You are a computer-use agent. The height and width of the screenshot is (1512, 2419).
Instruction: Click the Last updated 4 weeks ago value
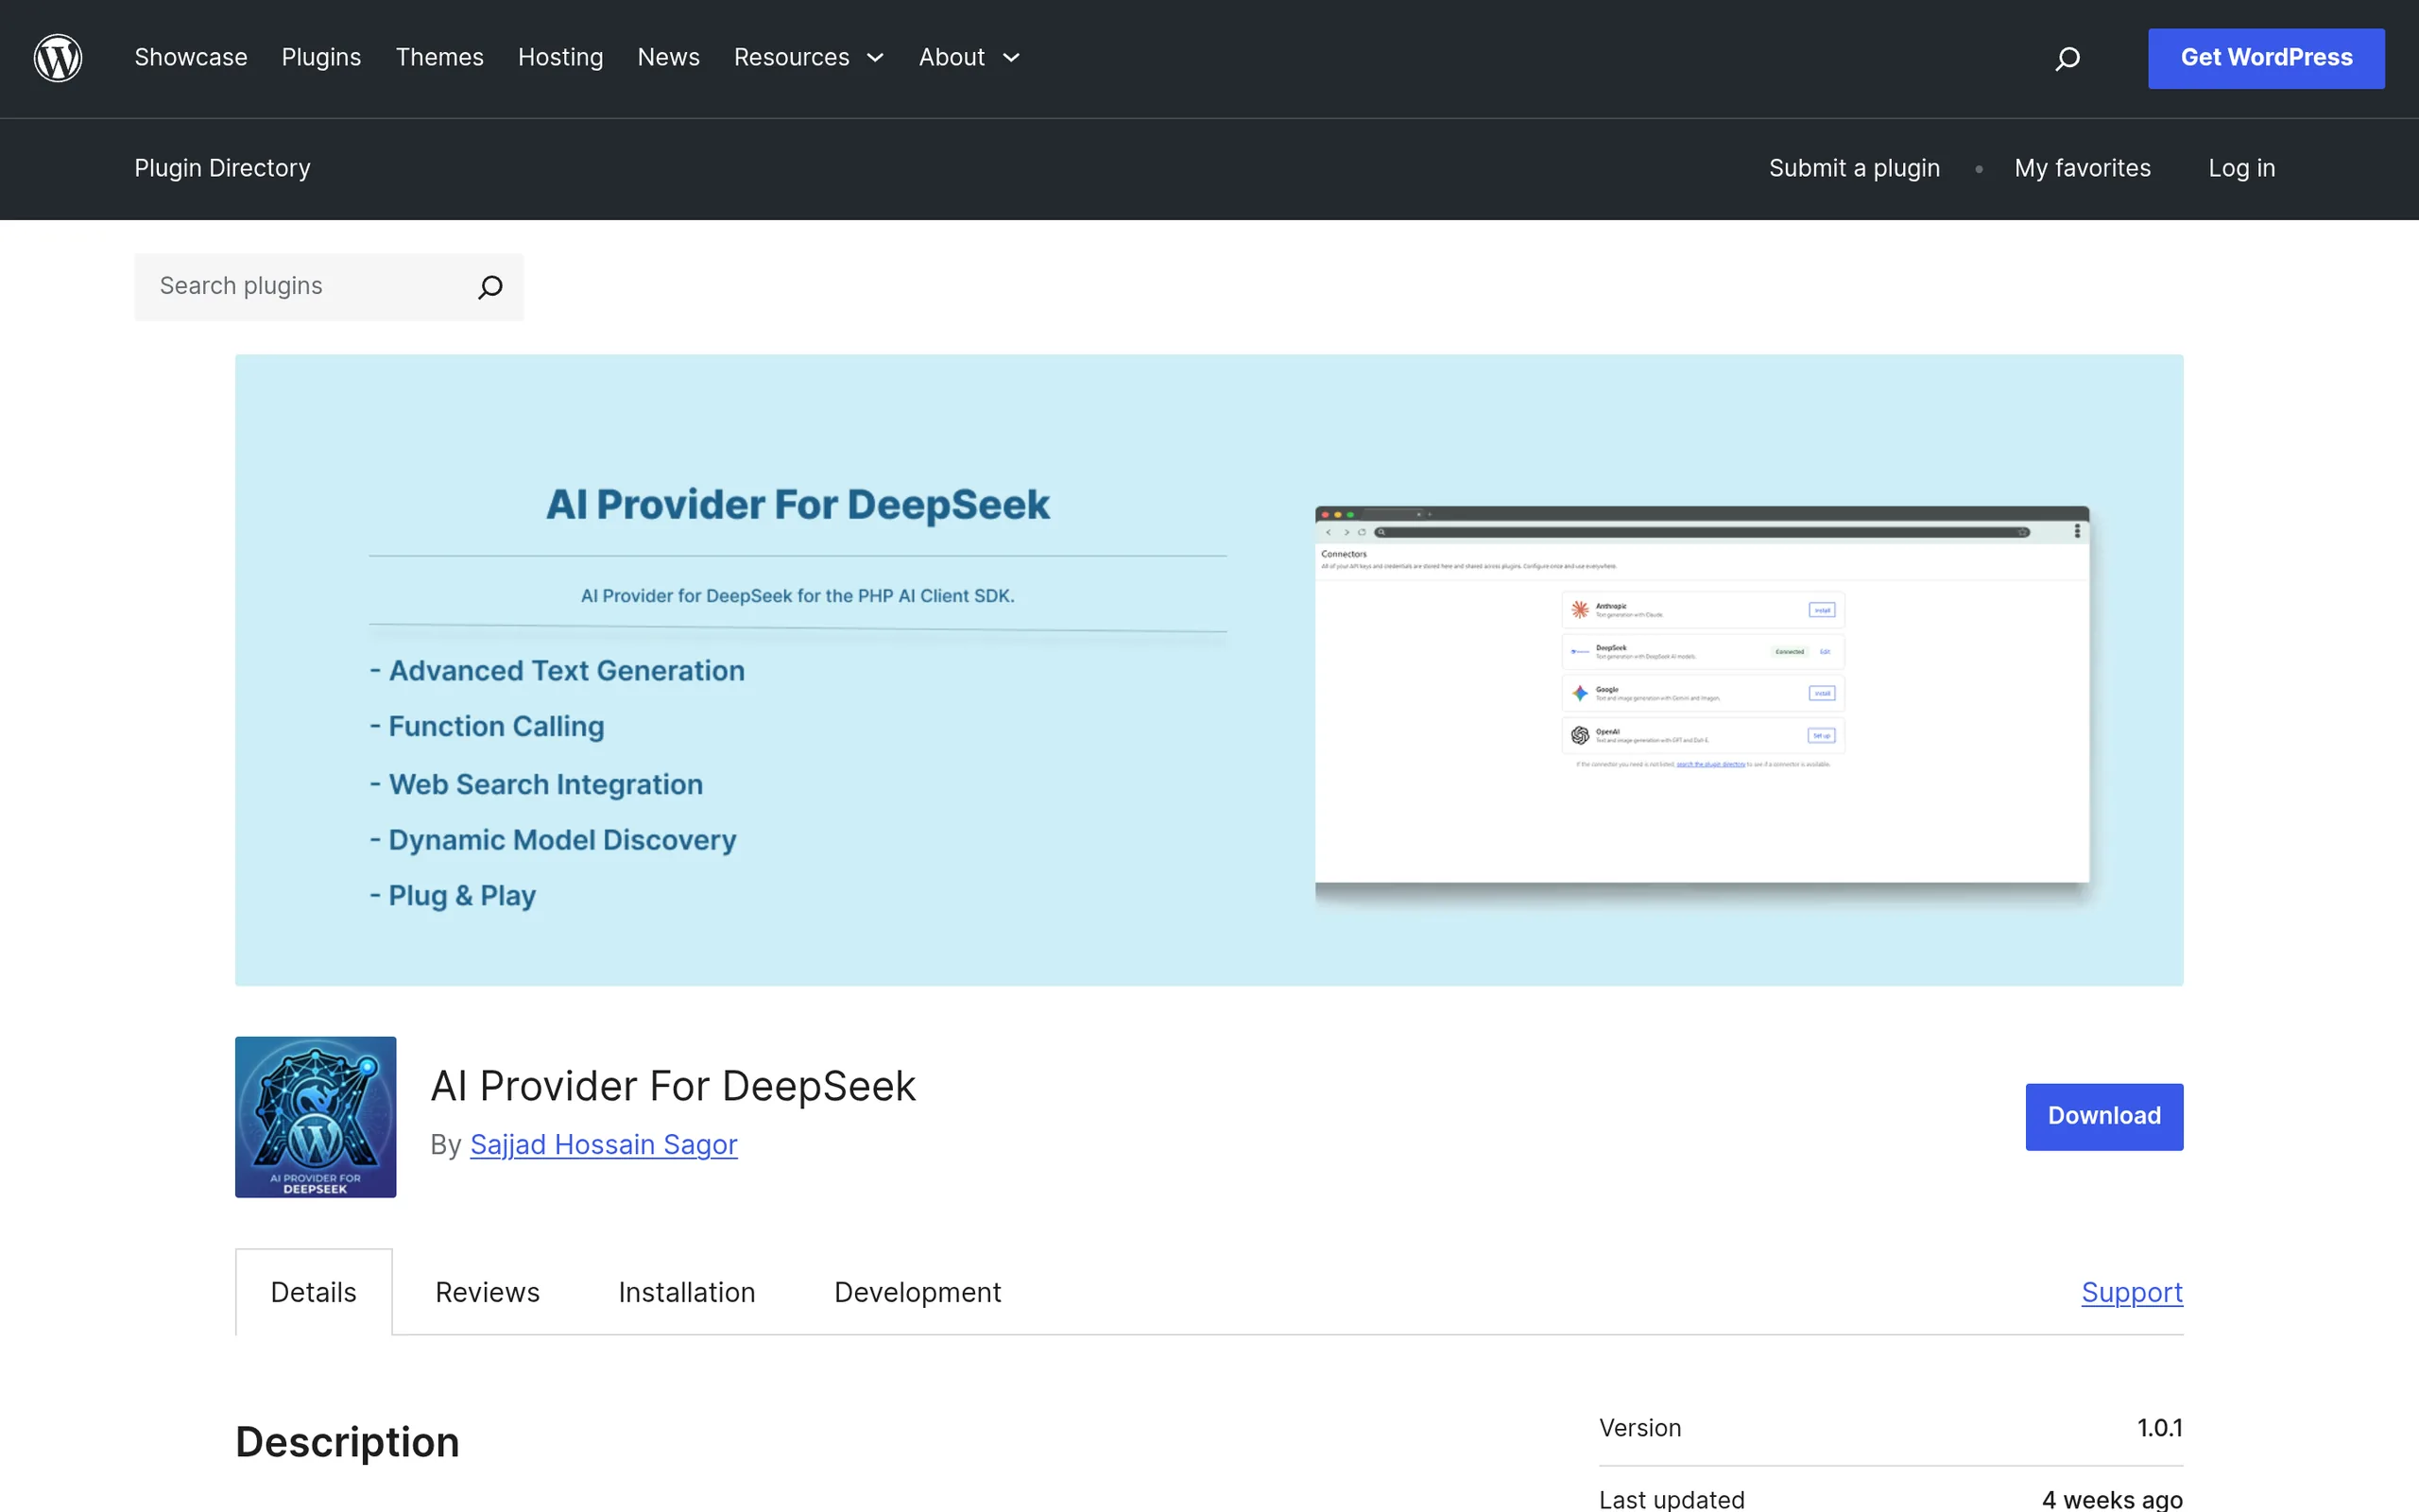click(x=2112, y=1499)
